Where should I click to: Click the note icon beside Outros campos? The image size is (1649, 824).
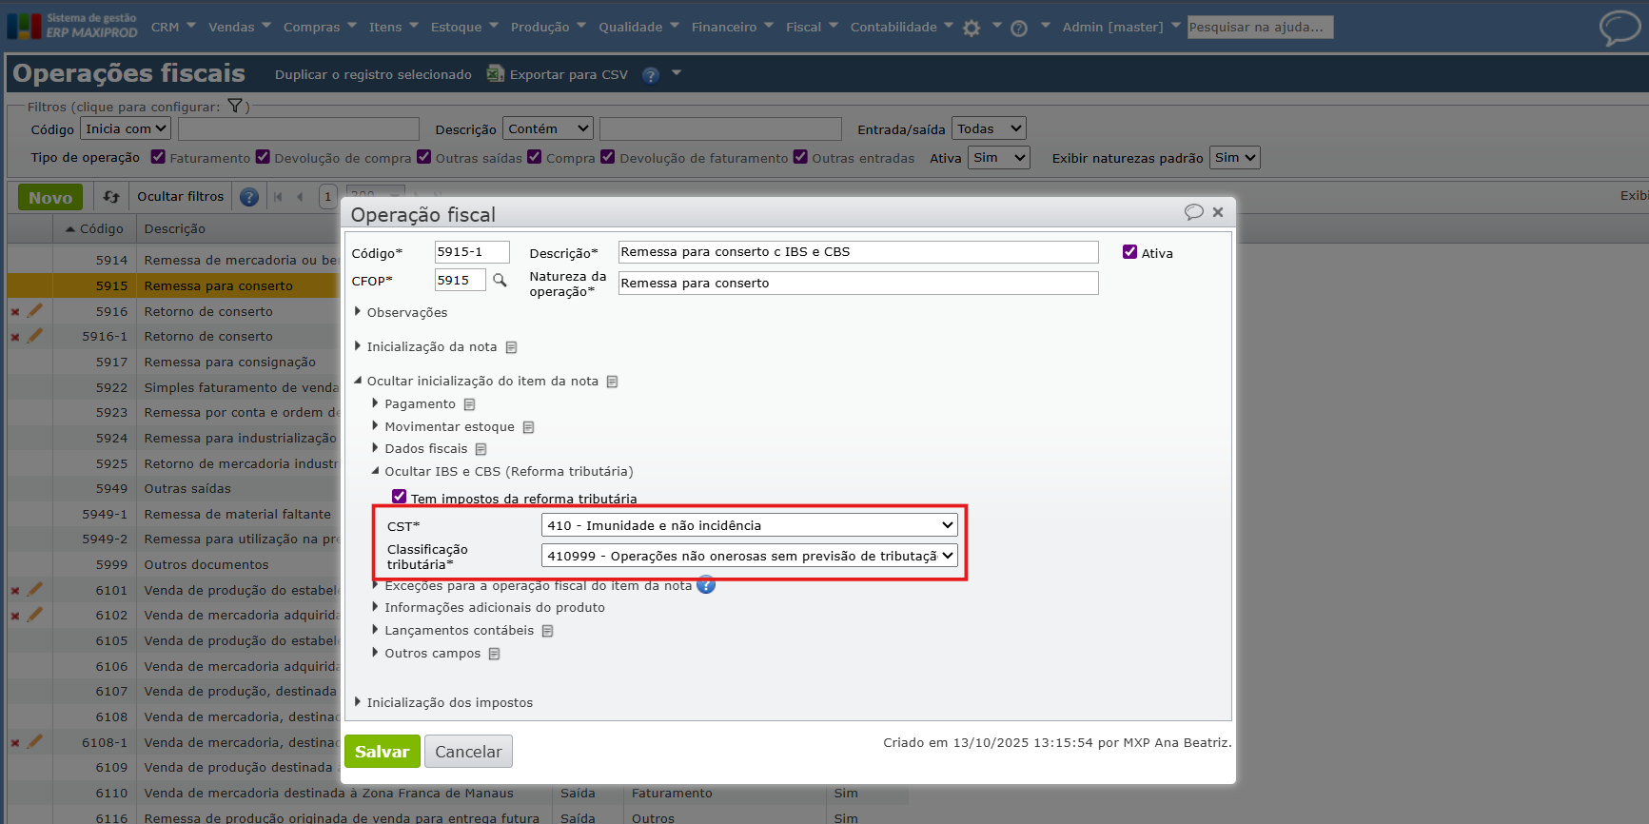pos(494,654)
